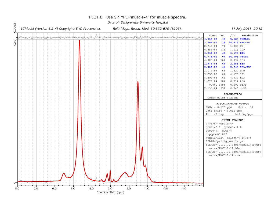Select the cho metabolite name
This screenshot has height=206, width=275.
click(x=243, y=71)
